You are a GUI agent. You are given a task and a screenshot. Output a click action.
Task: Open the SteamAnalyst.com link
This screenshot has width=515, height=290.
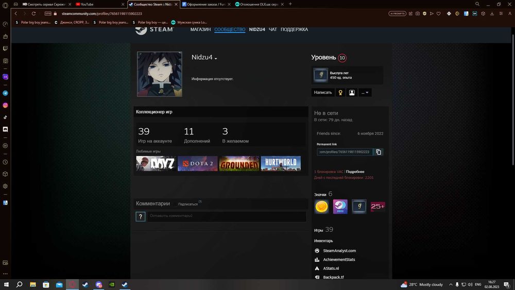click(x=339, y=250)
